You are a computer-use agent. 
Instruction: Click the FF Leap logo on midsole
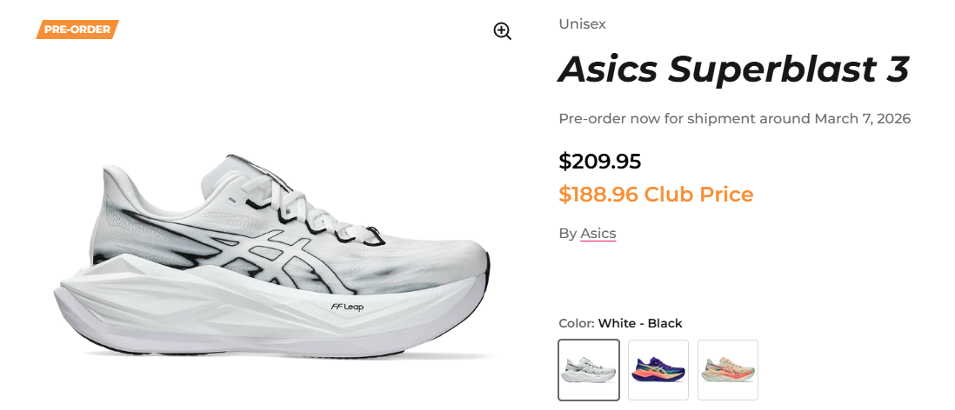click(346, 307)
